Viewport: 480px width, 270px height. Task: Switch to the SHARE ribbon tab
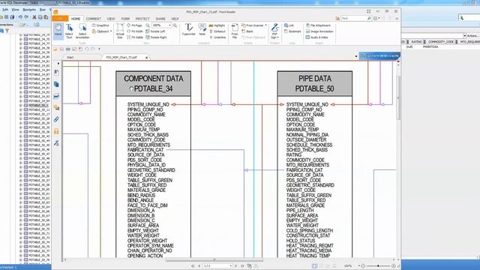click(160, 19)
